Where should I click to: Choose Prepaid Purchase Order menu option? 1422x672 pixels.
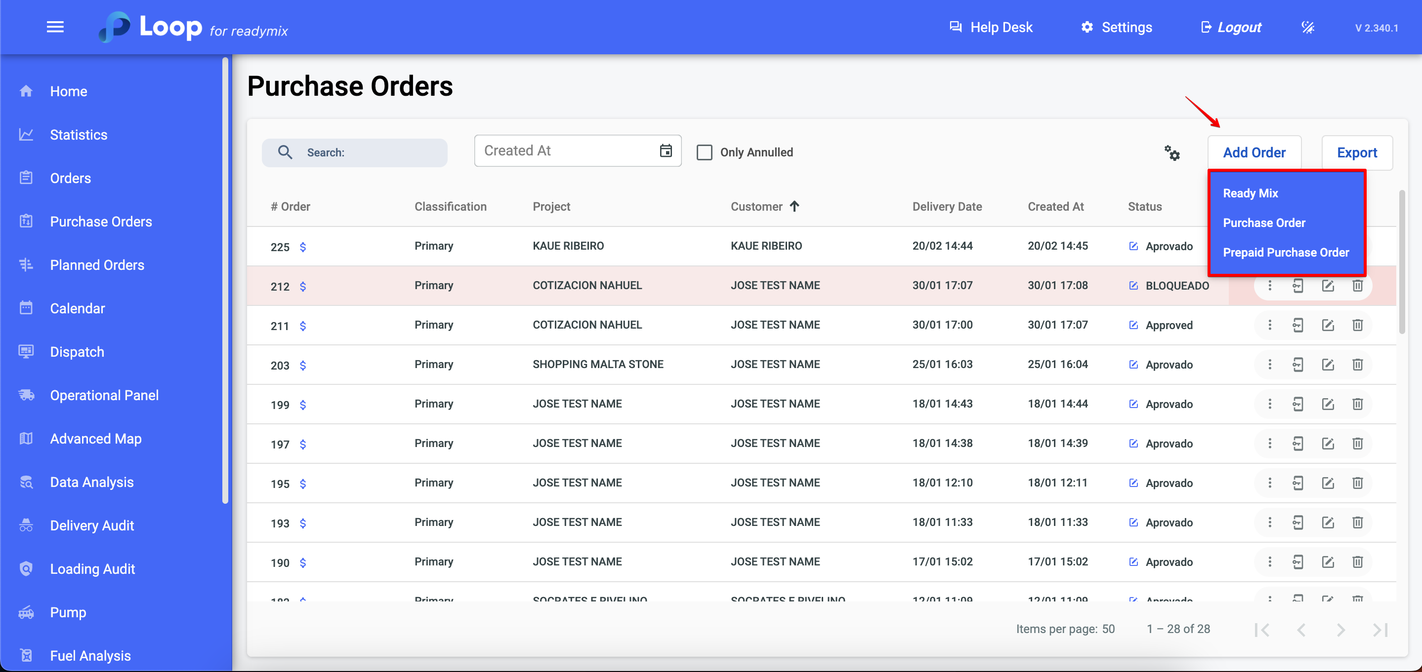1285,253
